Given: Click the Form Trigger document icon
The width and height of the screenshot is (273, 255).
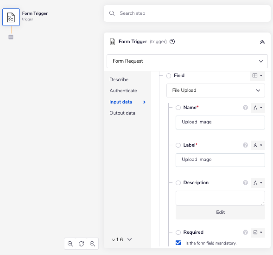Looking at the screenshot, I should 11,17.
